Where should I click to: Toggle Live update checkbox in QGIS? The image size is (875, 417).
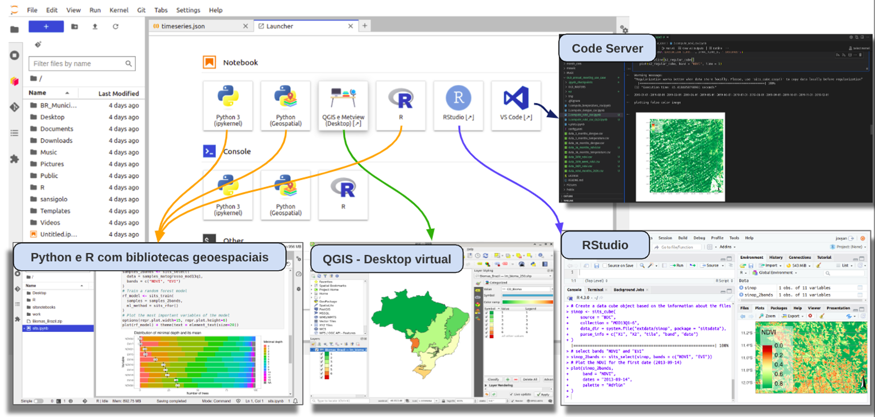point(511,394)
